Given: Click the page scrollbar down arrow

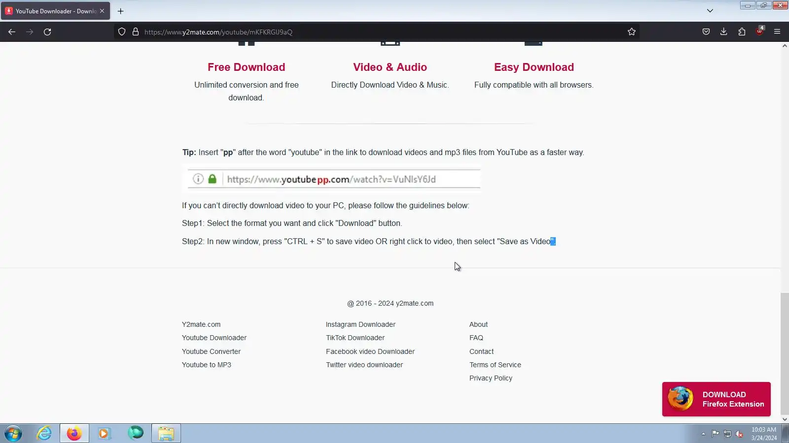Looking at the screenshot, I should [x=785, y=419].
